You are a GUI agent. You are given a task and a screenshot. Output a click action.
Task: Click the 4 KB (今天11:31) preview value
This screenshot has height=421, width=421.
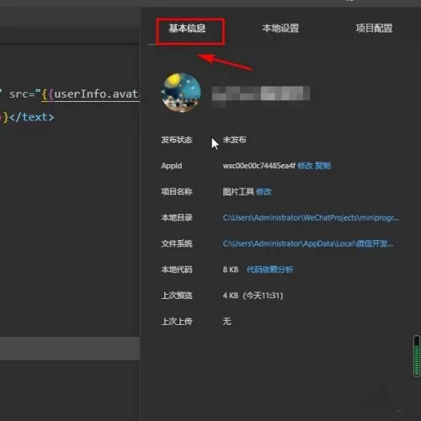pos(253,296)
